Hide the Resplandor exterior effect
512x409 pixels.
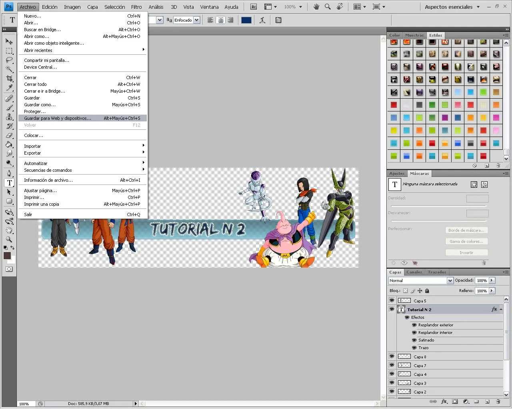414,325
